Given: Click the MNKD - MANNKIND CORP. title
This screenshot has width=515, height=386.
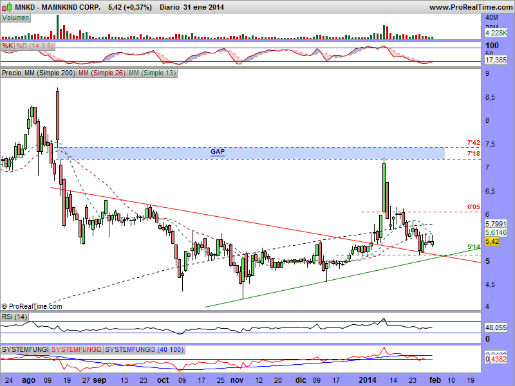Looking at the screenshot, I should (x=58, y=7).
